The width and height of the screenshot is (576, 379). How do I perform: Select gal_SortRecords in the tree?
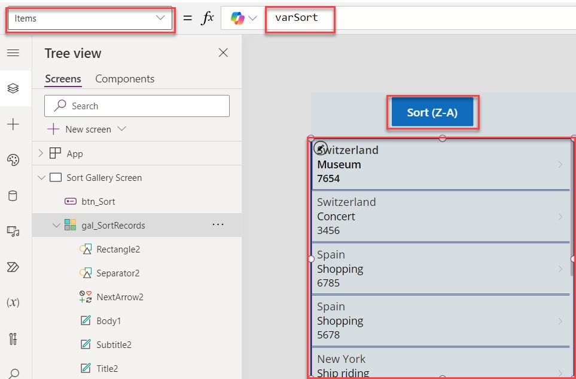tap(113, 226)
